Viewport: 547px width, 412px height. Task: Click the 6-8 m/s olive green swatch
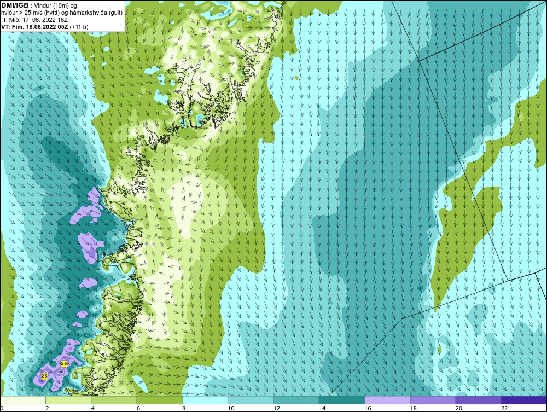pyautogui.click(x=159, y=400)
